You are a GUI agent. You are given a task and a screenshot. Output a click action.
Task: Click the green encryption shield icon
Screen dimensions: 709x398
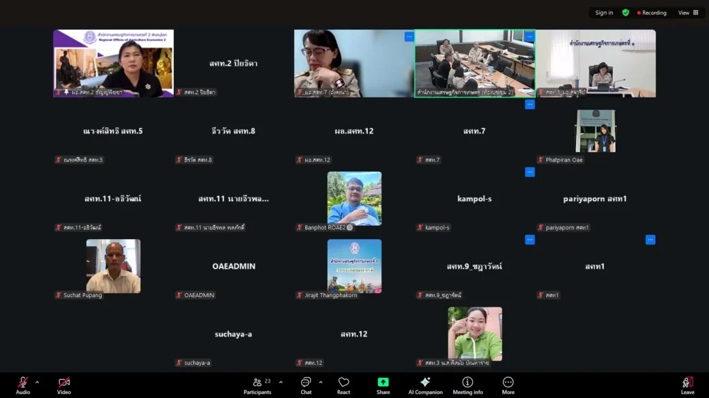[626, 12]
